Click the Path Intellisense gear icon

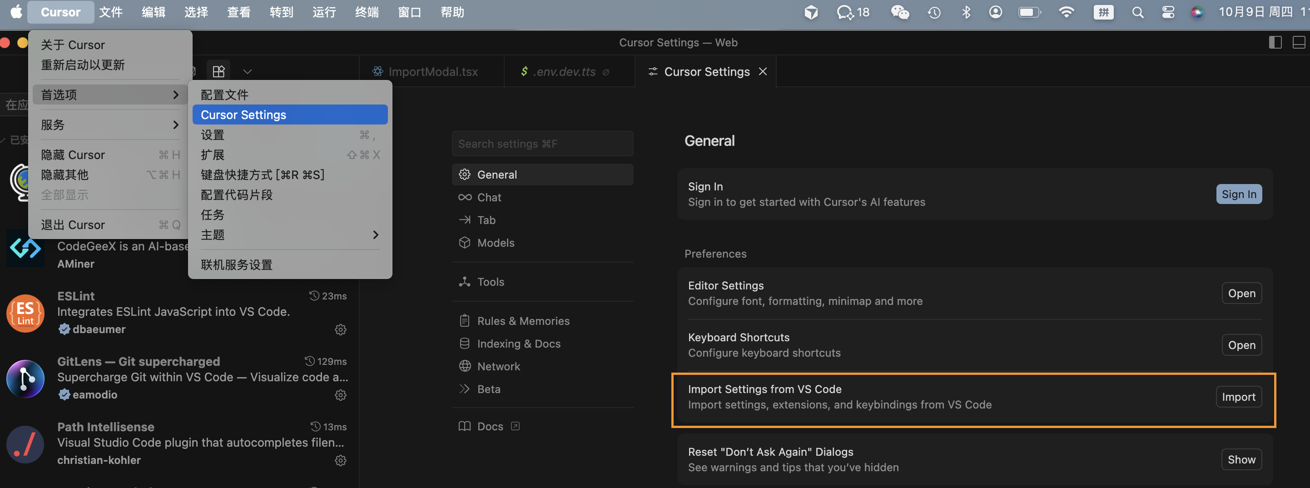(340, 461)
